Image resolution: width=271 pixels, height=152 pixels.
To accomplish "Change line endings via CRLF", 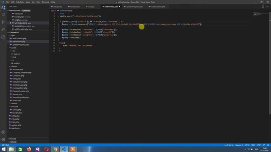I will tap(253, 145).
